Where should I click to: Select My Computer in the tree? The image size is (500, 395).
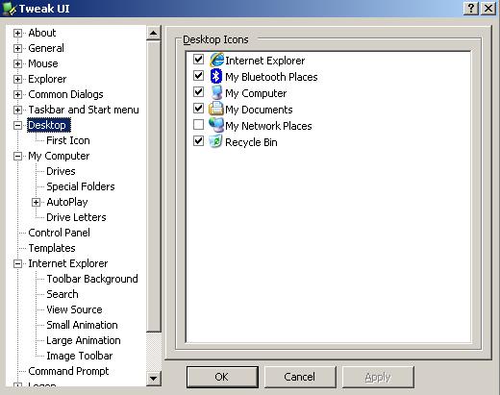[59, 156]
